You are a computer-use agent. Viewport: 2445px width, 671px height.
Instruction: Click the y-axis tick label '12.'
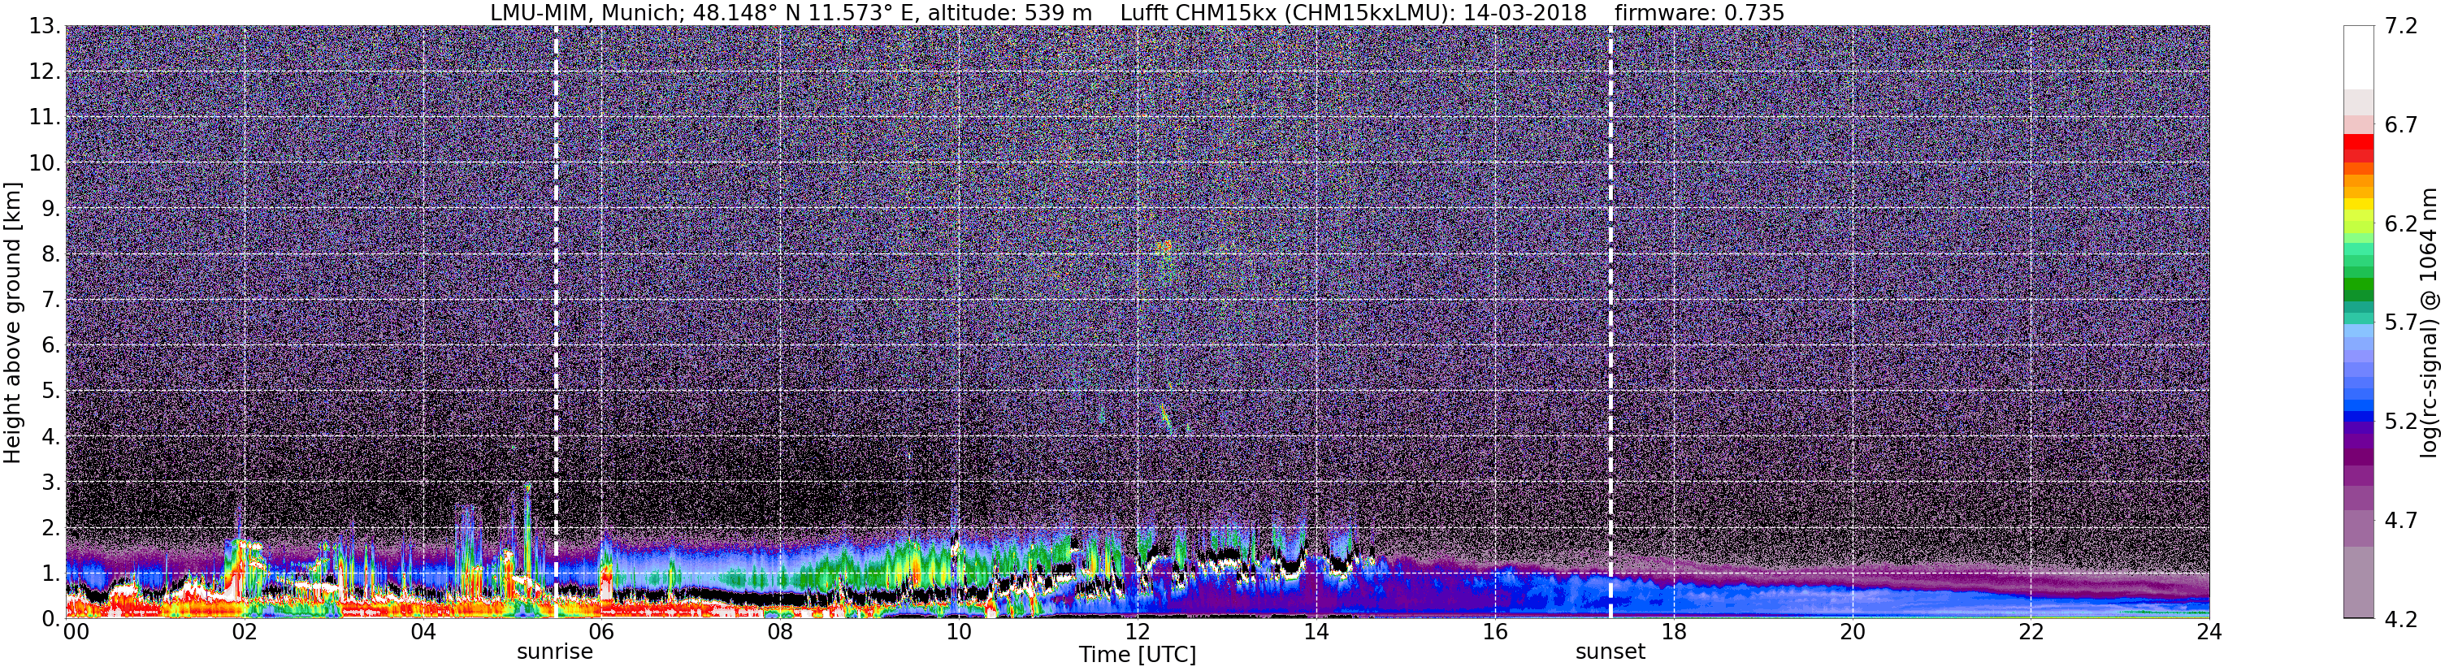pos(45,71)
